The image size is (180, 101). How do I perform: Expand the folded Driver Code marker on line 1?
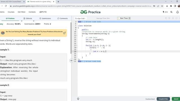coord(79,22)
